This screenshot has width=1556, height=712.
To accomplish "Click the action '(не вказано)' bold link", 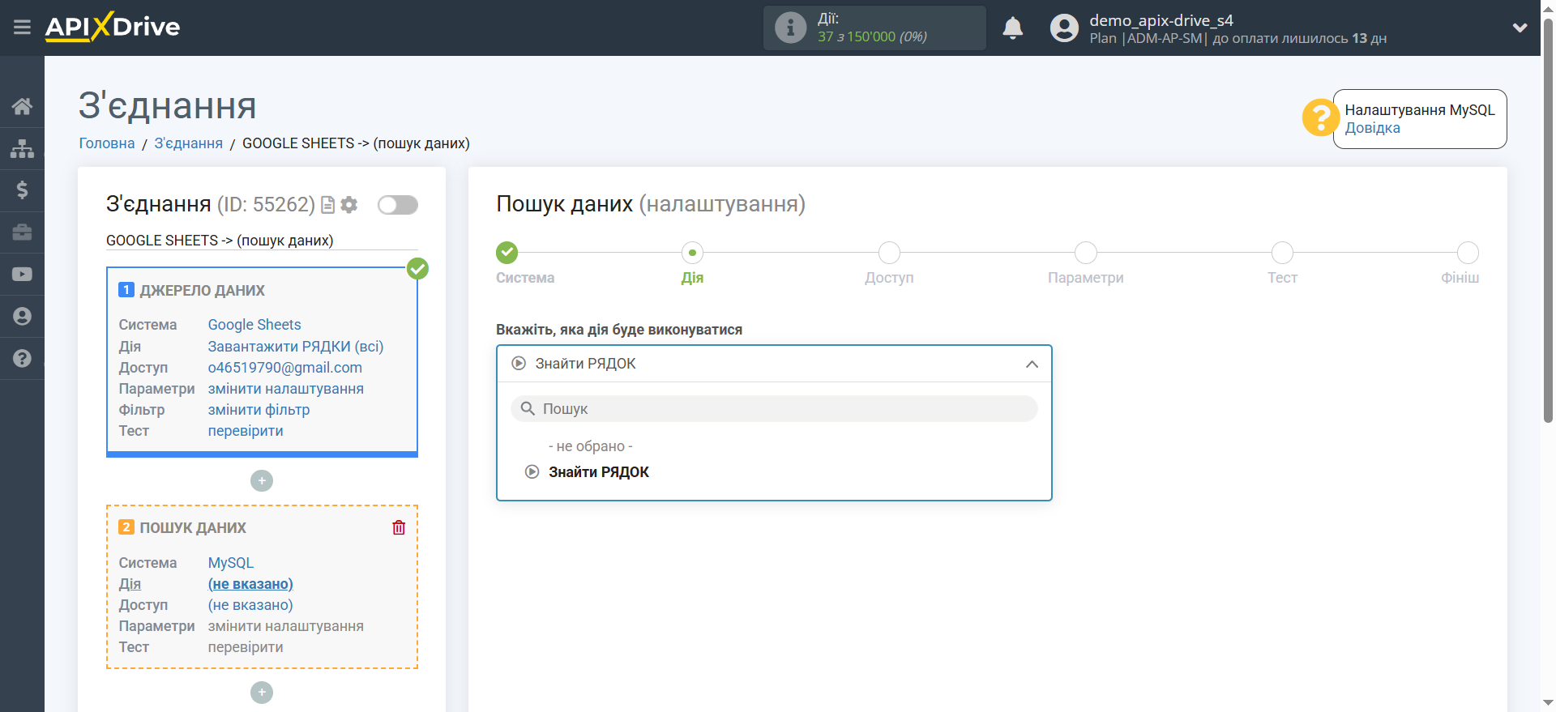I will pos(250,584).
